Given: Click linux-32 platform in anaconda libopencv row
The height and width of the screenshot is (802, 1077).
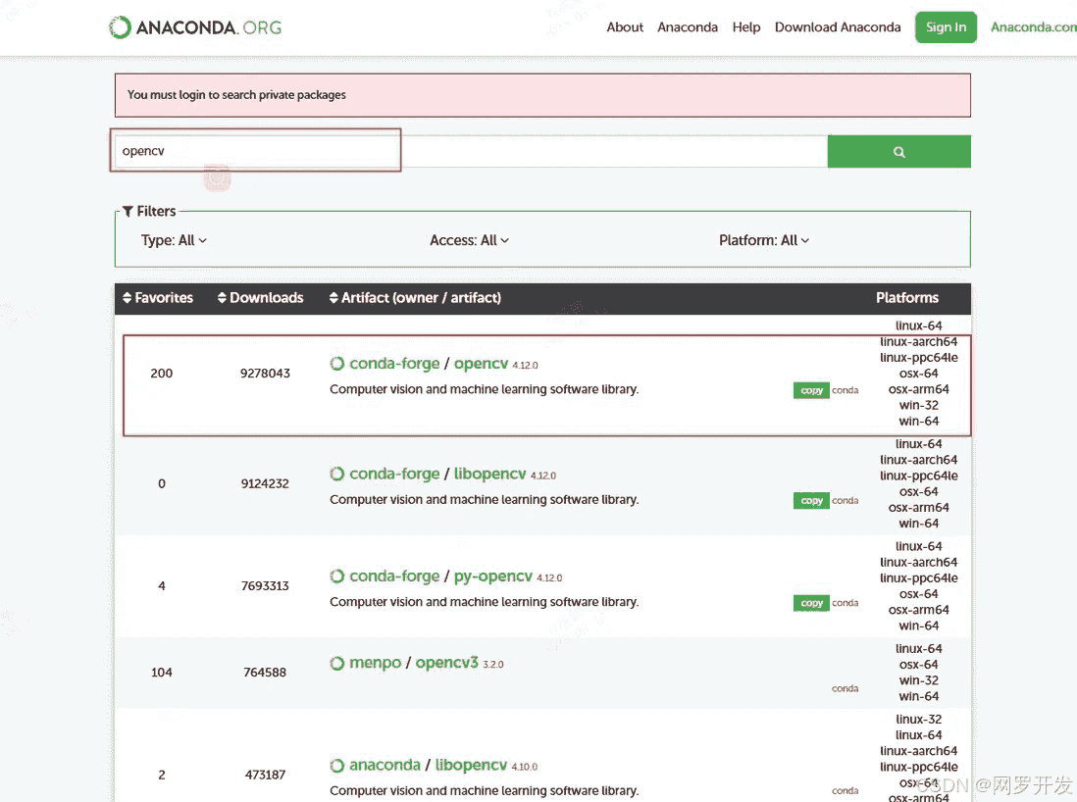Looking at the screenshot, I should point(918,719).
